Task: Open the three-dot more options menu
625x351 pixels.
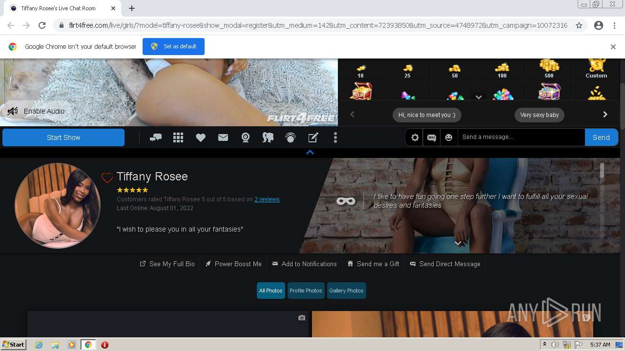Action: (335, 138)
